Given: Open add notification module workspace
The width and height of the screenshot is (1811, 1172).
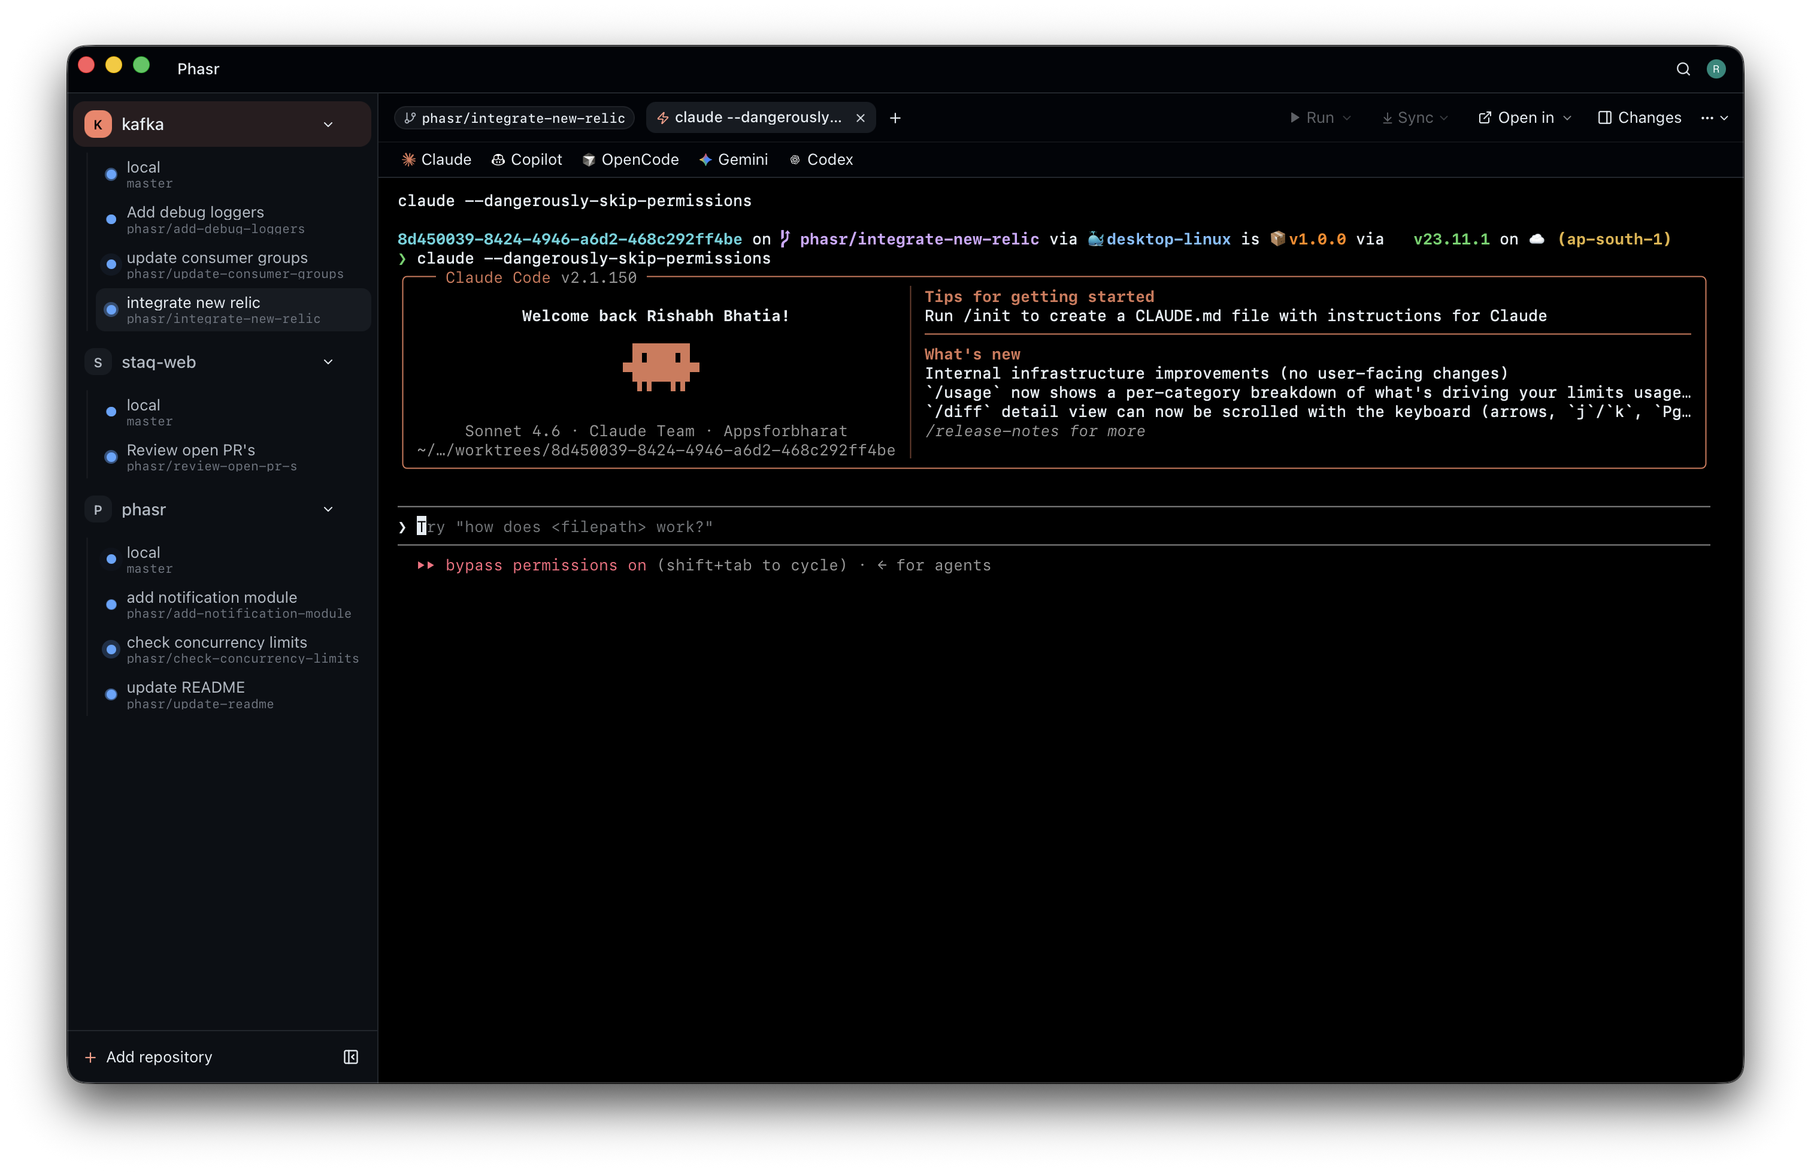Looking at the screenshot, I should [x=233, y=604].
